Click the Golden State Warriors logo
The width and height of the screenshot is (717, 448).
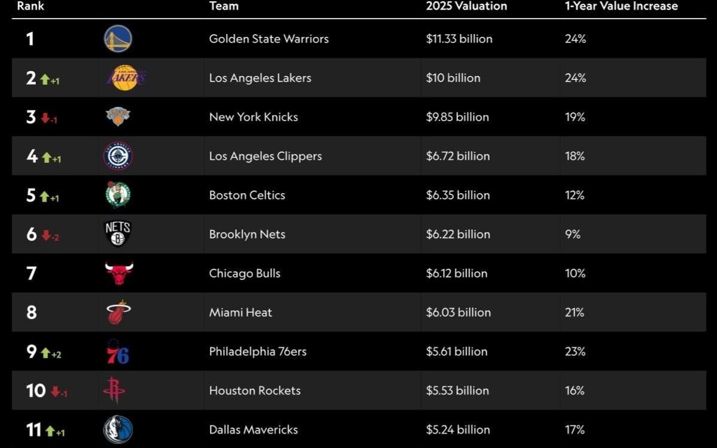point(118,39)
